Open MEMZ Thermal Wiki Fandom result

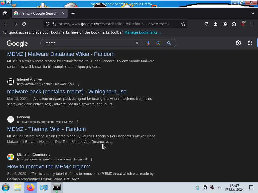(46, 129)
